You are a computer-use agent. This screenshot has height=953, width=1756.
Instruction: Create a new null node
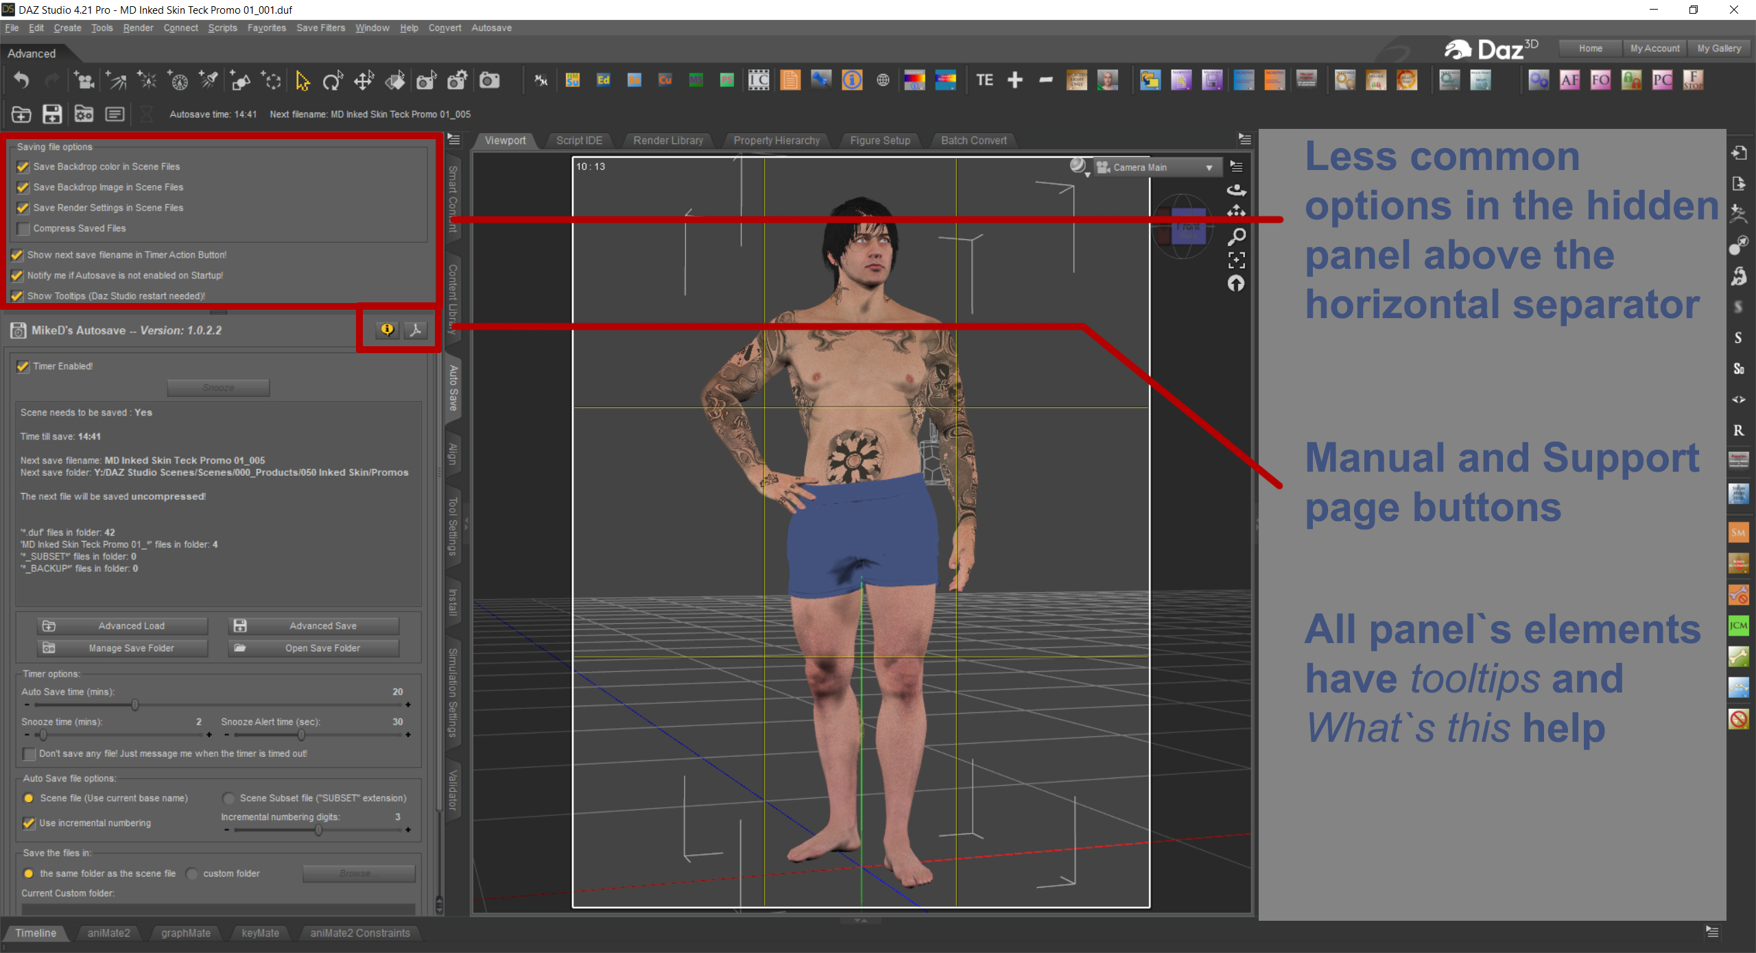click(x=272, y=81)
